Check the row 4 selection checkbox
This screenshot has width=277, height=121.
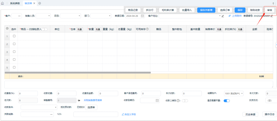coord(14,60)
